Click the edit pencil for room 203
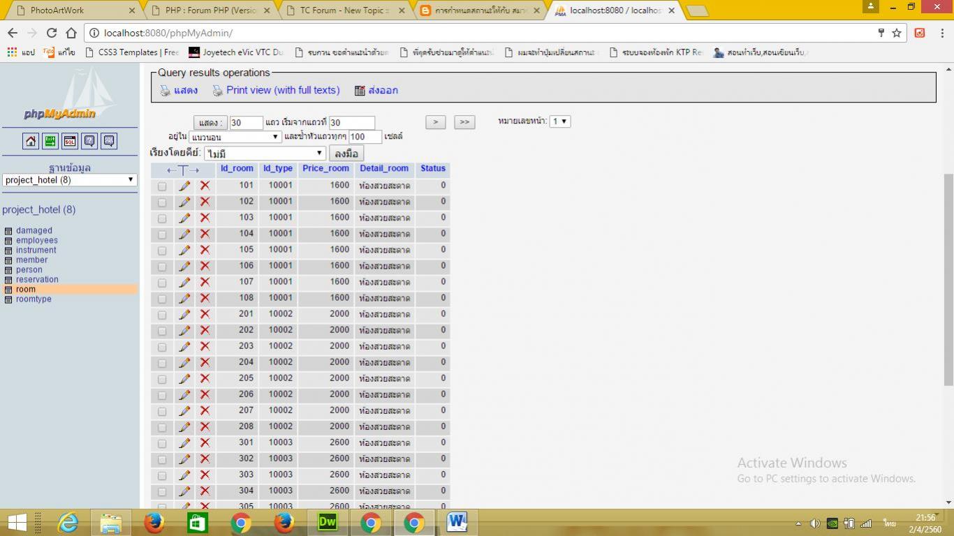Image resolution: width=954 pixels, height=536 pixels. [184, 346]
